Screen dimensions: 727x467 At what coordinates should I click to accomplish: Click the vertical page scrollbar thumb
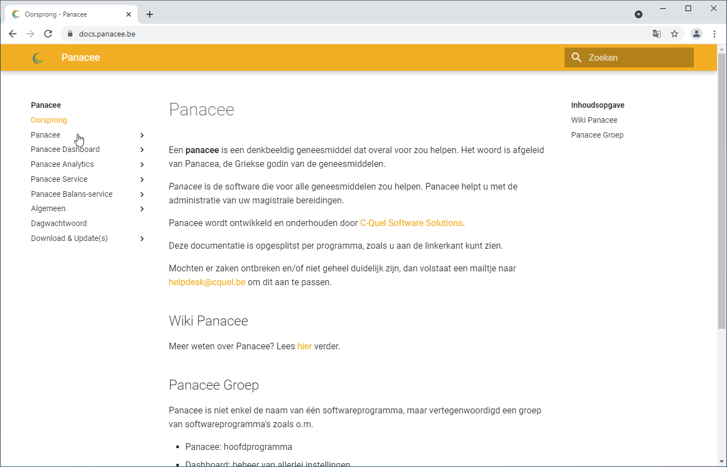[721, 191]
